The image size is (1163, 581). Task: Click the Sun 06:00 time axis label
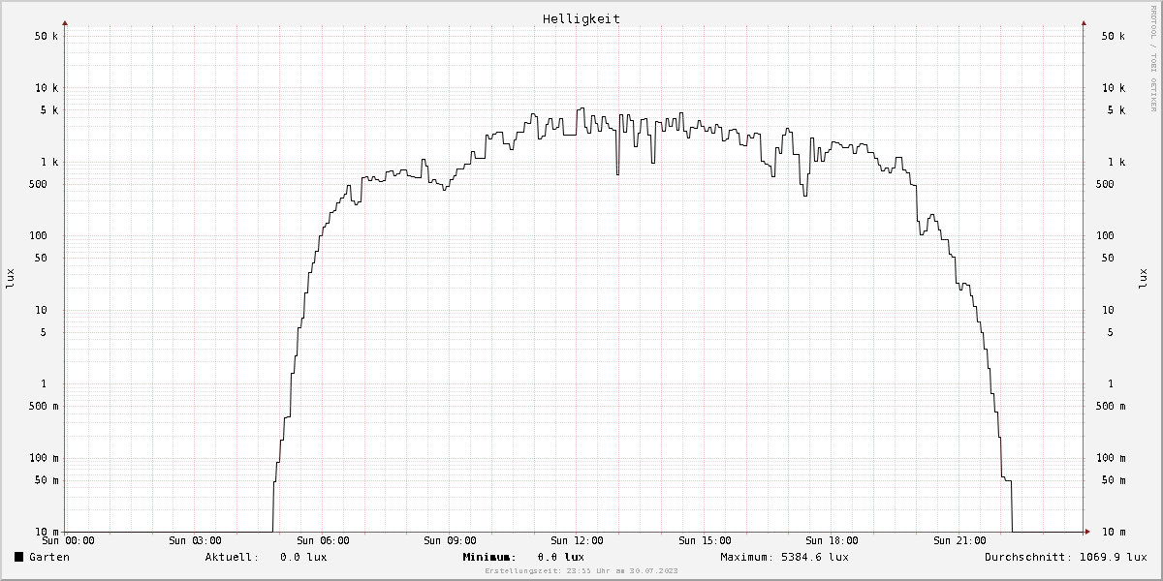click(x=324, y=540)
